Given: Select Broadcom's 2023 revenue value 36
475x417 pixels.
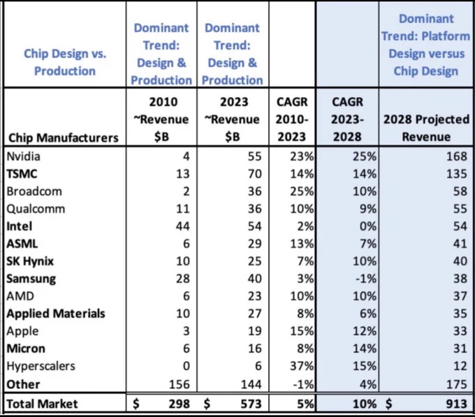Looking at the screenshot, I should point(254,191).
